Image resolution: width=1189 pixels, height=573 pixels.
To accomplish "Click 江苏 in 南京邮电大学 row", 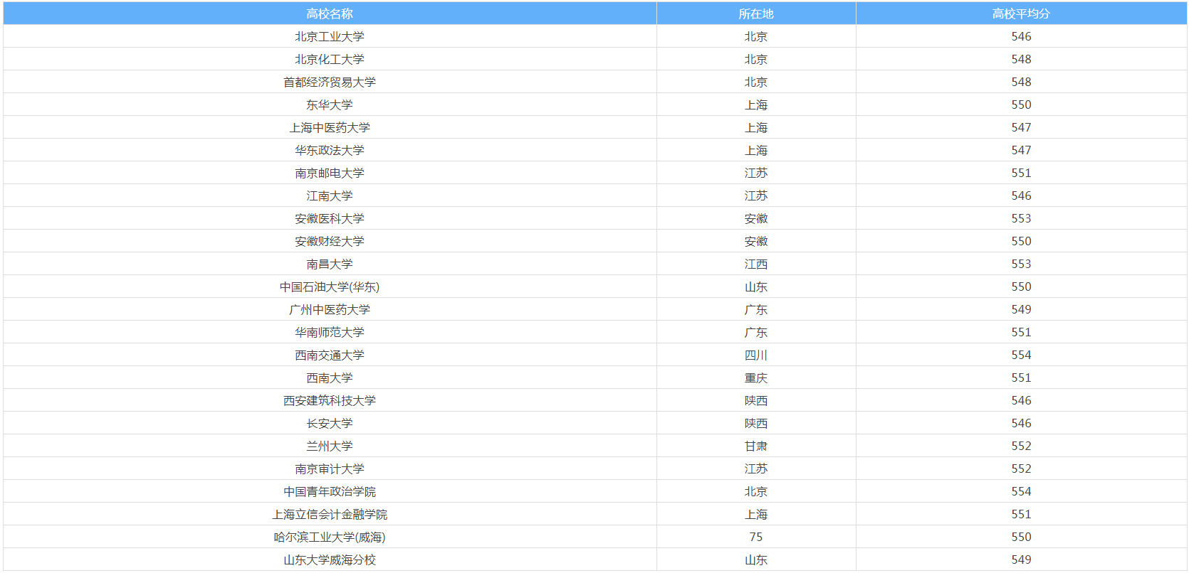I will (756, 173).
